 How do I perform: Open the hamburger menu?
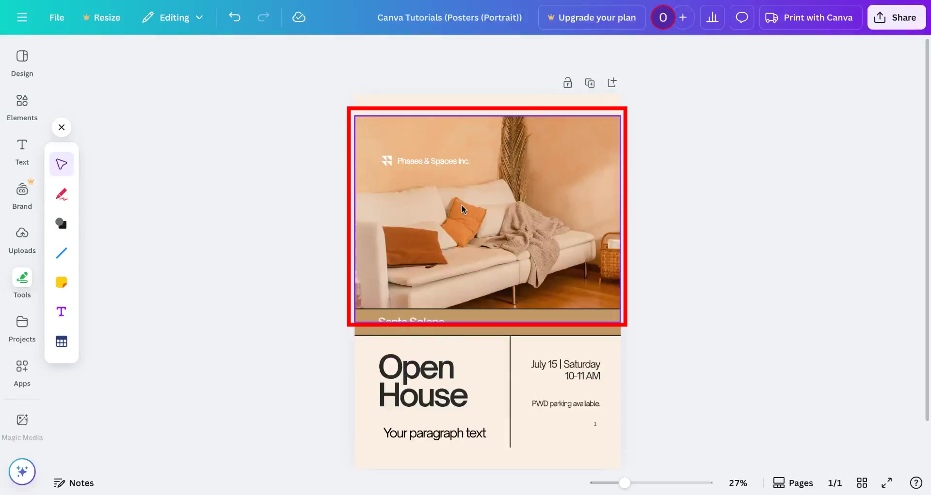22,17
